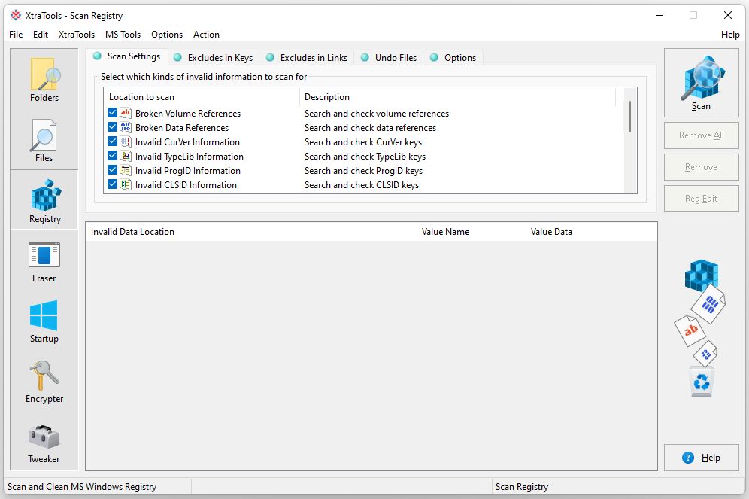749x499 pixels.
Task: Select 'Search and check ProgID keys' description
Action: pos(363,171)
